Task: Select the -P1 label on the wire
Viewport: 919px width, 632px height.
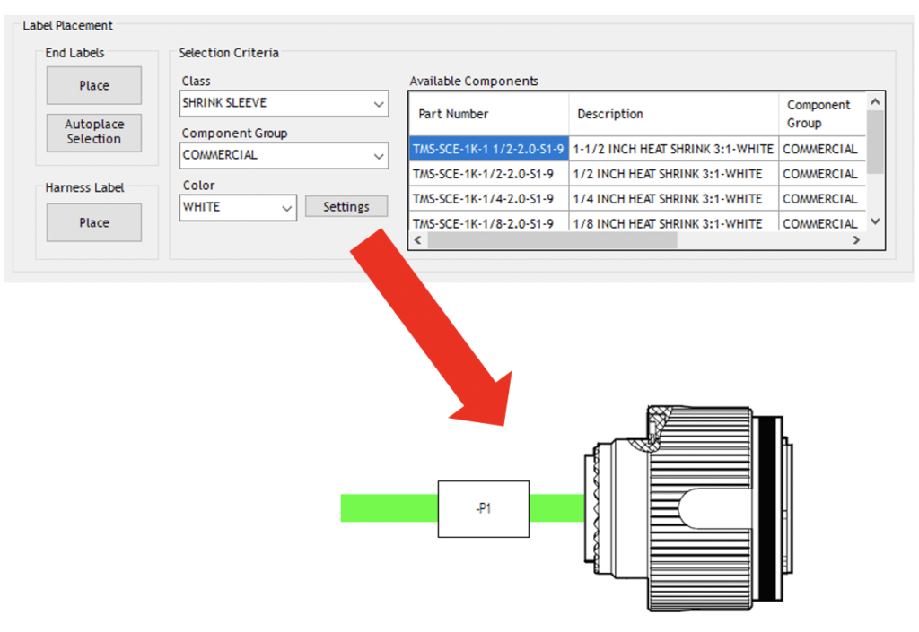Action: 483,507
